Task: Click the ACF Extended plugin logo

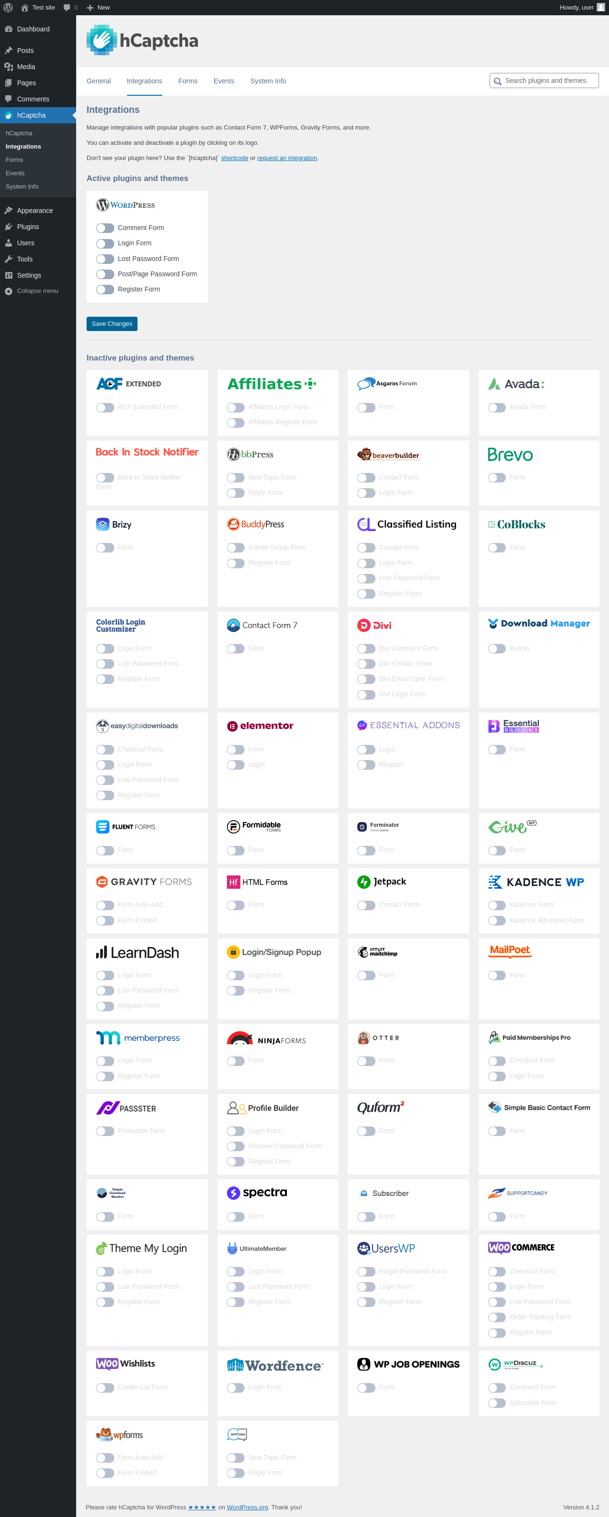Action: pos(128,384)
